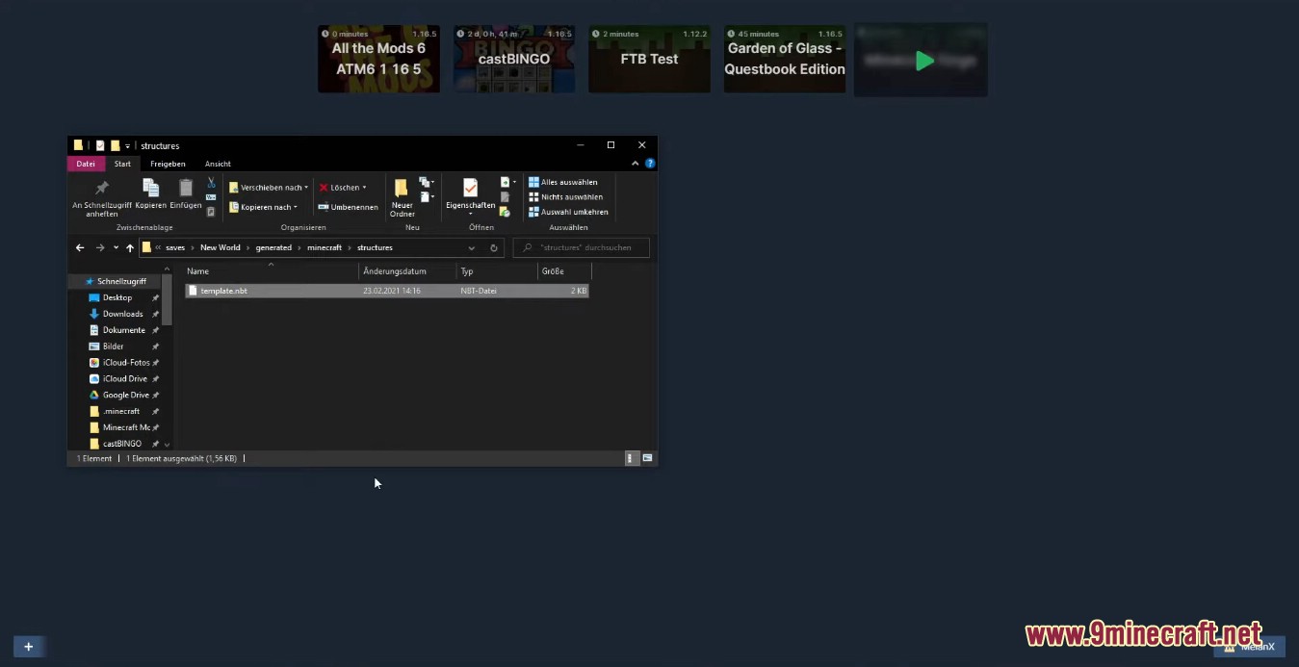
Task: Click the structures search field
Action: click(581, 247)
